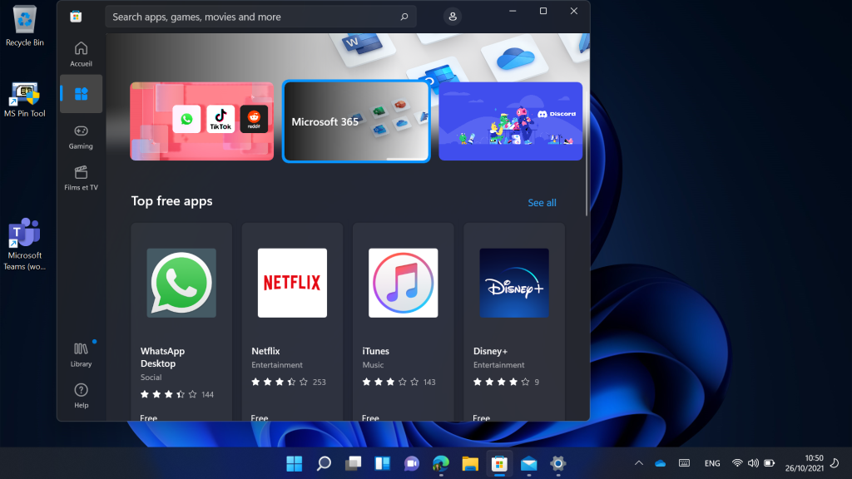The image size is (852, 479).
Task: Open the WhatsApp Desktop app card
Action: (x=181, y=320)
